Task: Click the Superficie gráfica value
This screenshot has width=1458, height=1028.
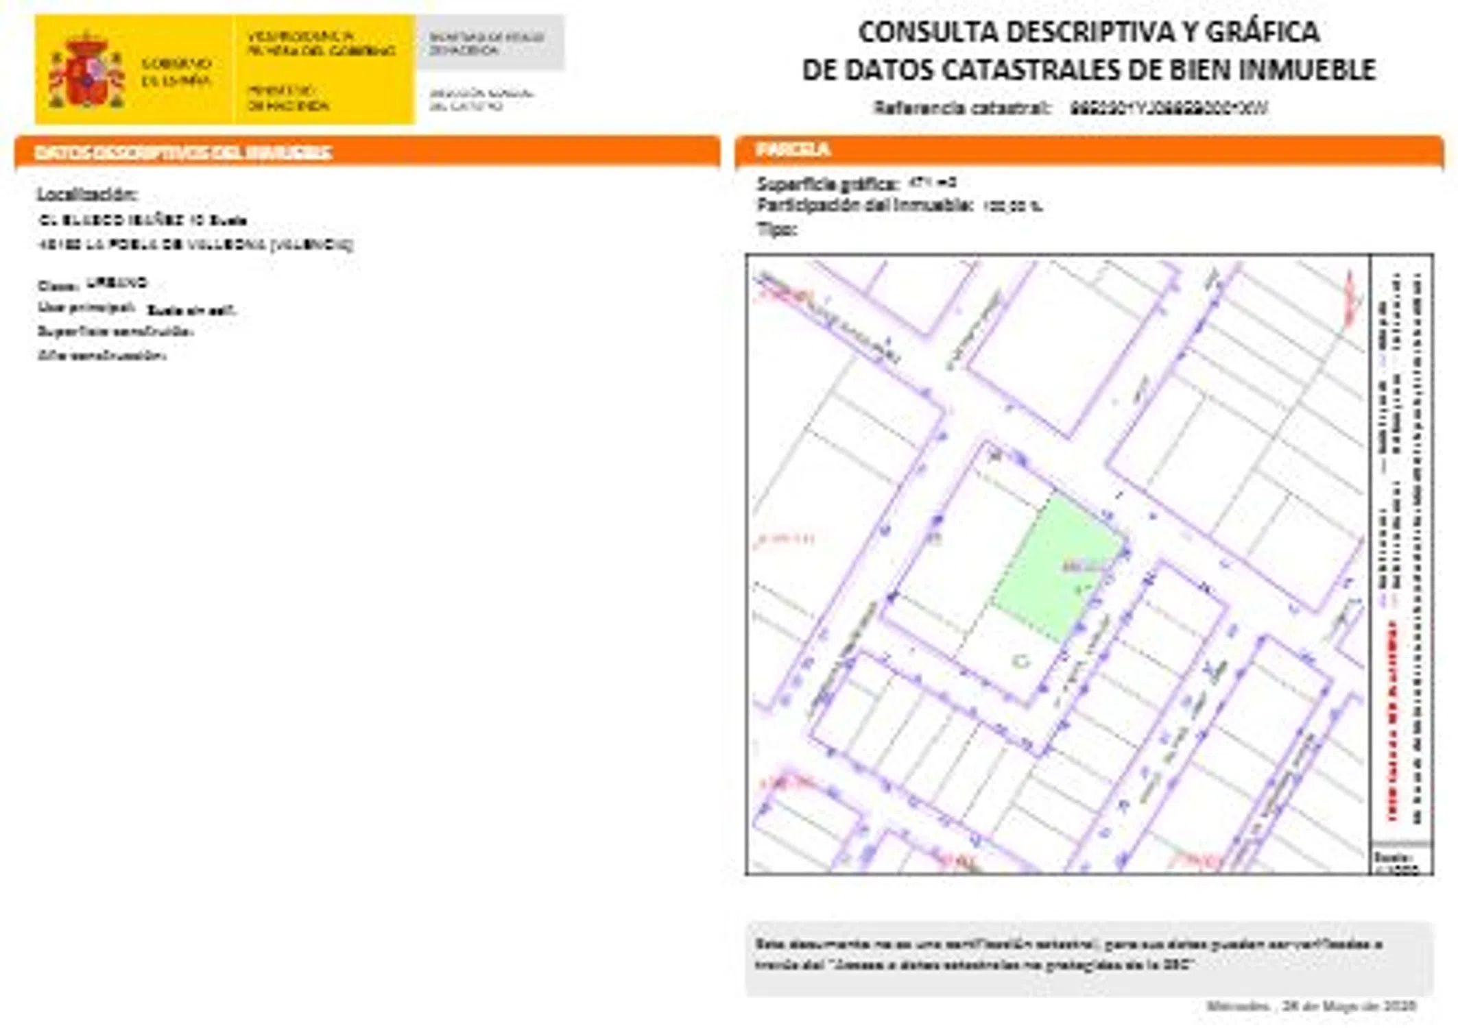Action: pos(931,183)
